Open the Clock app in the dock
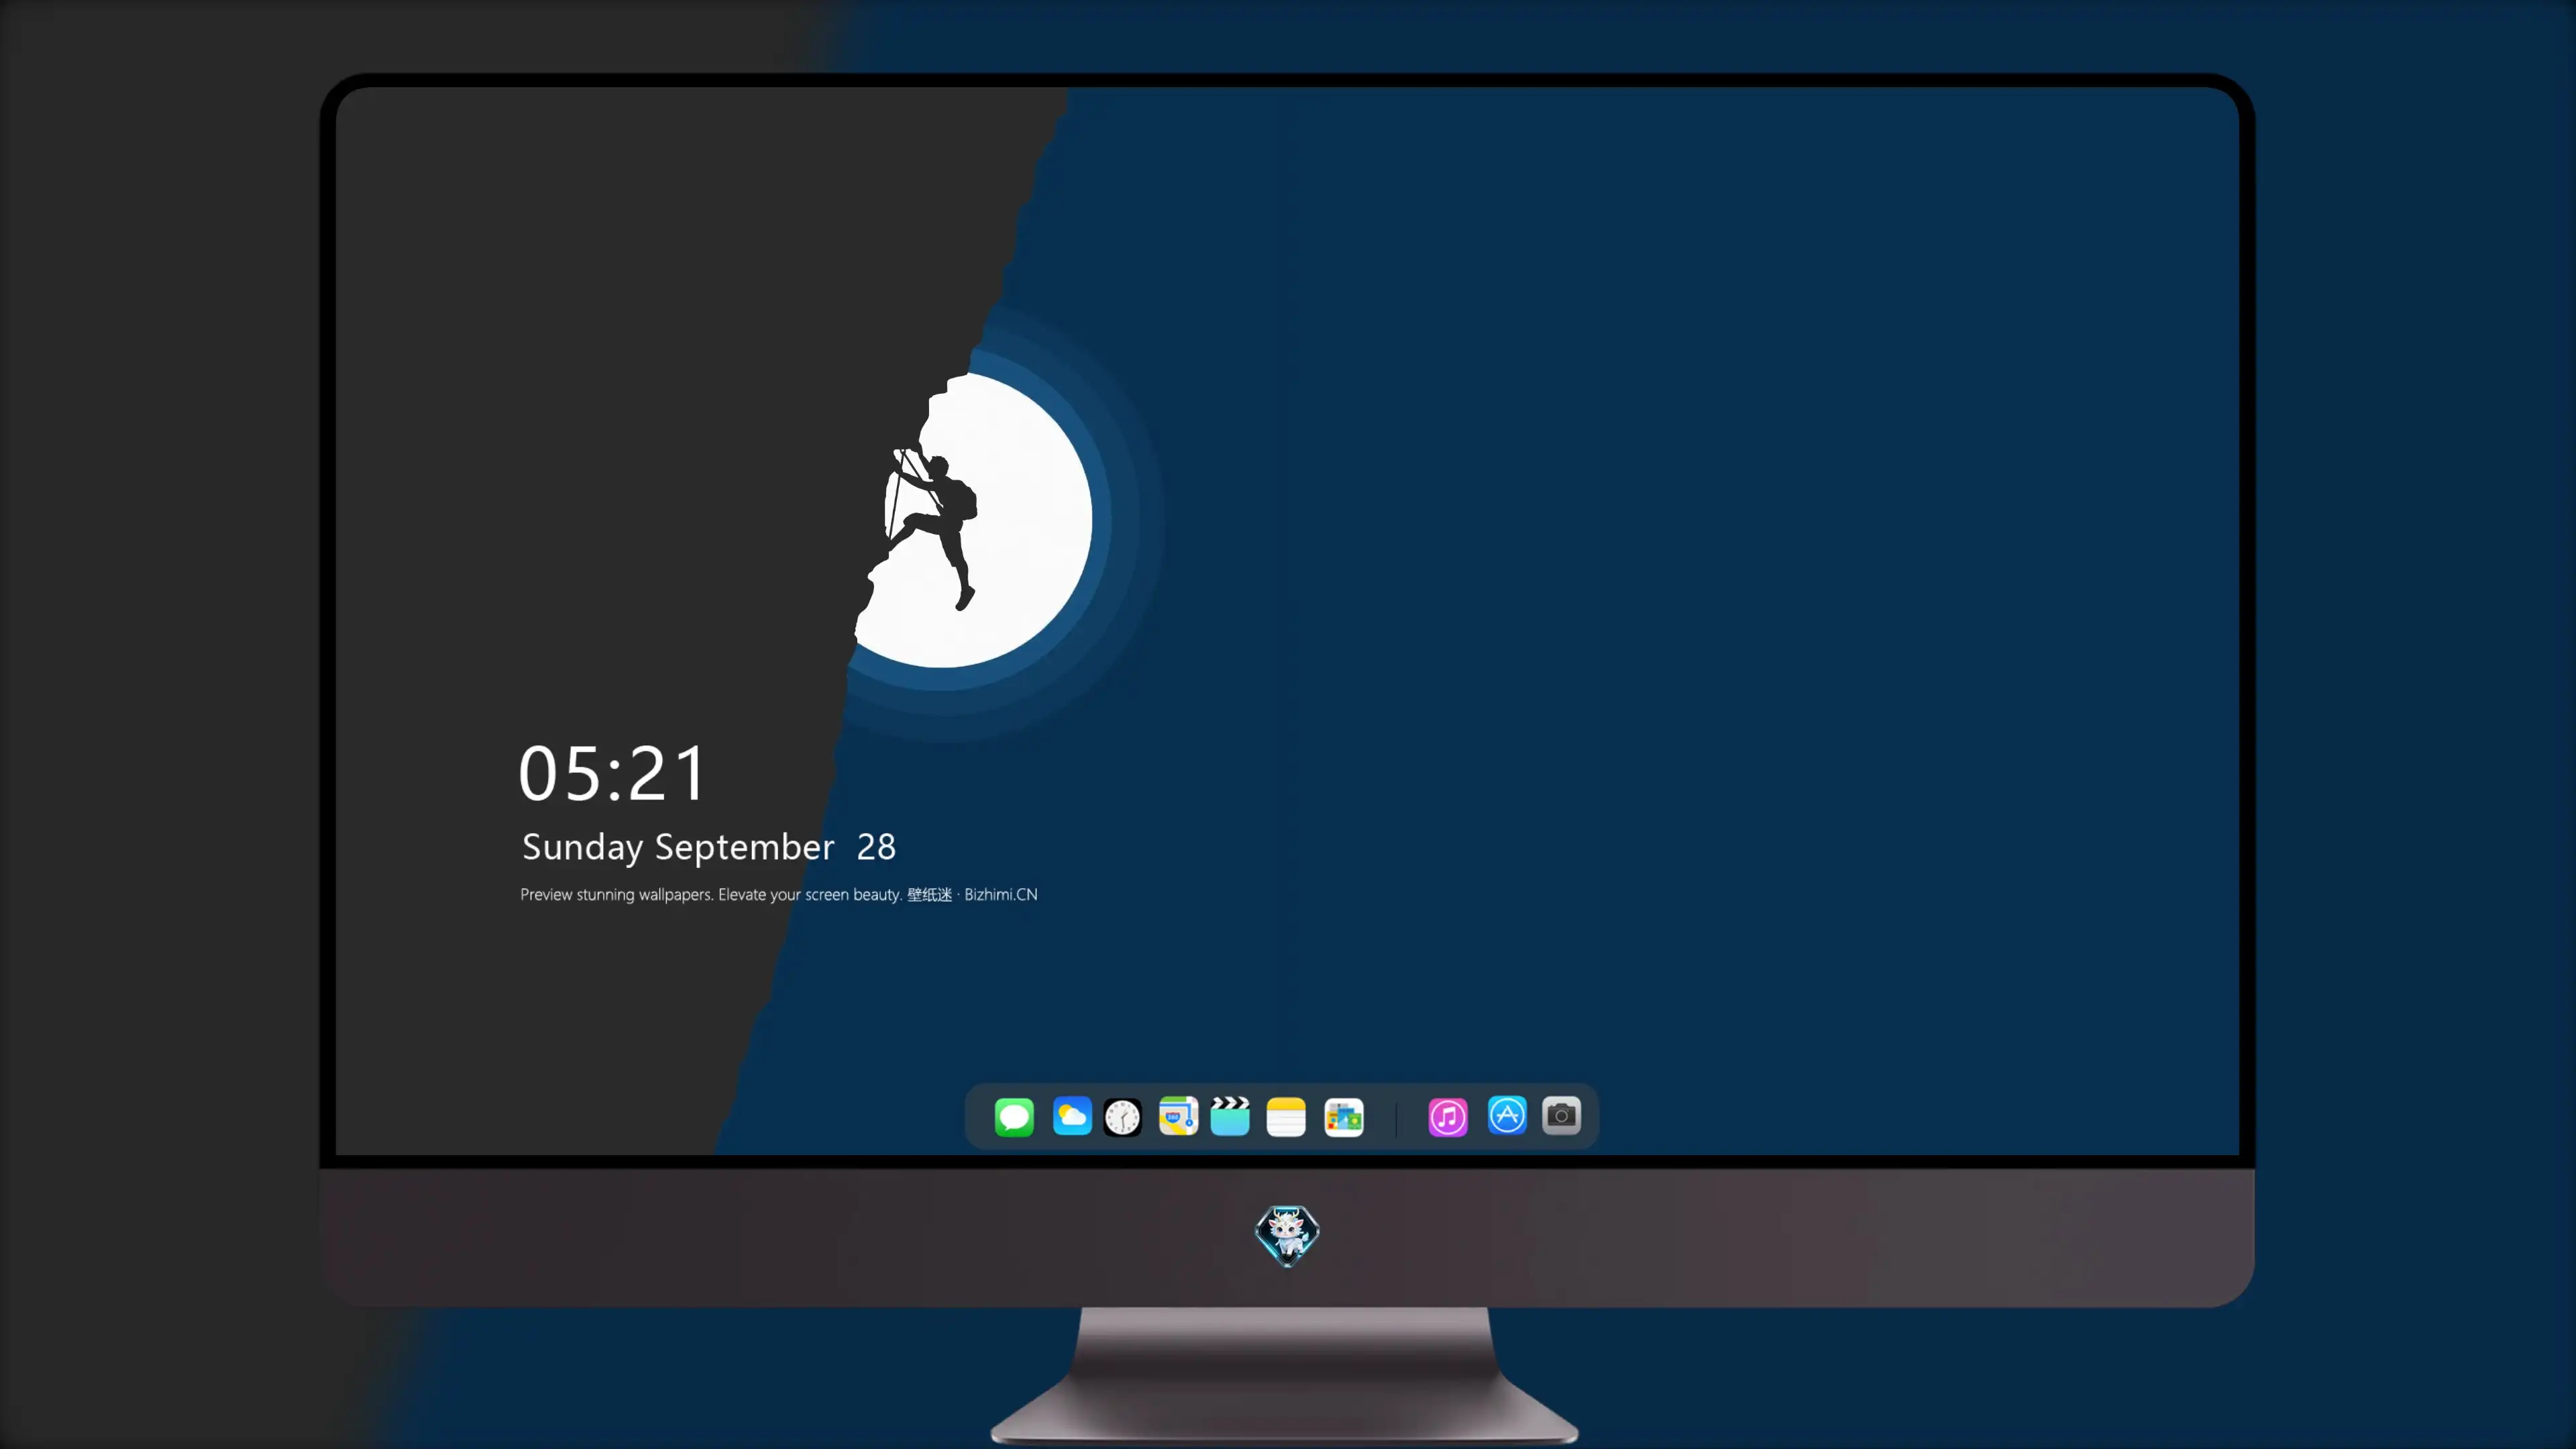 pos(1122,1116)
